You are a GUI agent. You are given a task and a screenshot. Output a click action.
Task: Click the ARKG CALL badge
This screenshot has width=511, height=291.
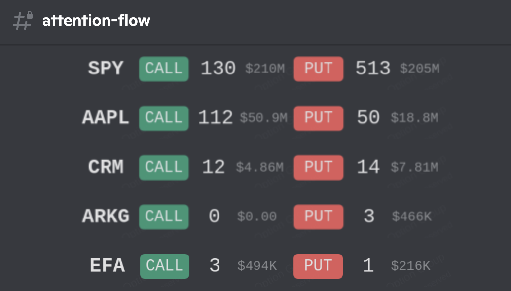164,217
